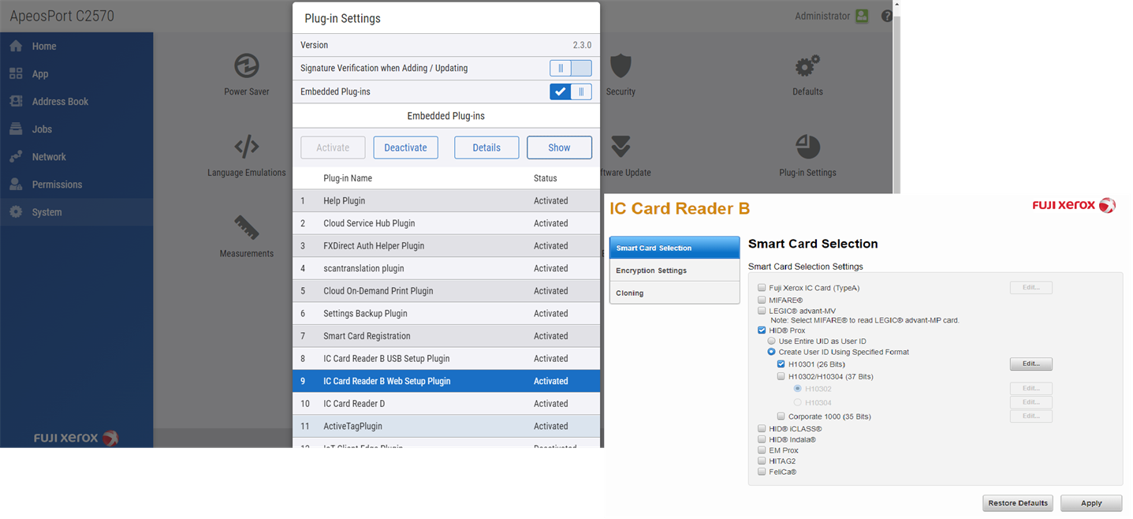Check Fuji Xerox IC Card (TypeA)
Screen dimensions: 1133x519
pos(762,288)
